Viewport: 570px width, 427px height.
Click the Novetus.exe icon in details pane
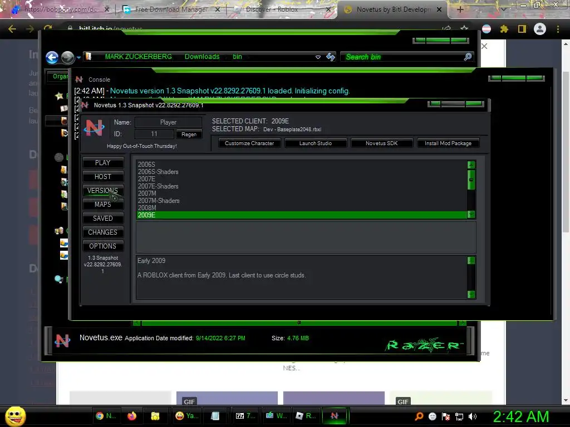[62, 341]
